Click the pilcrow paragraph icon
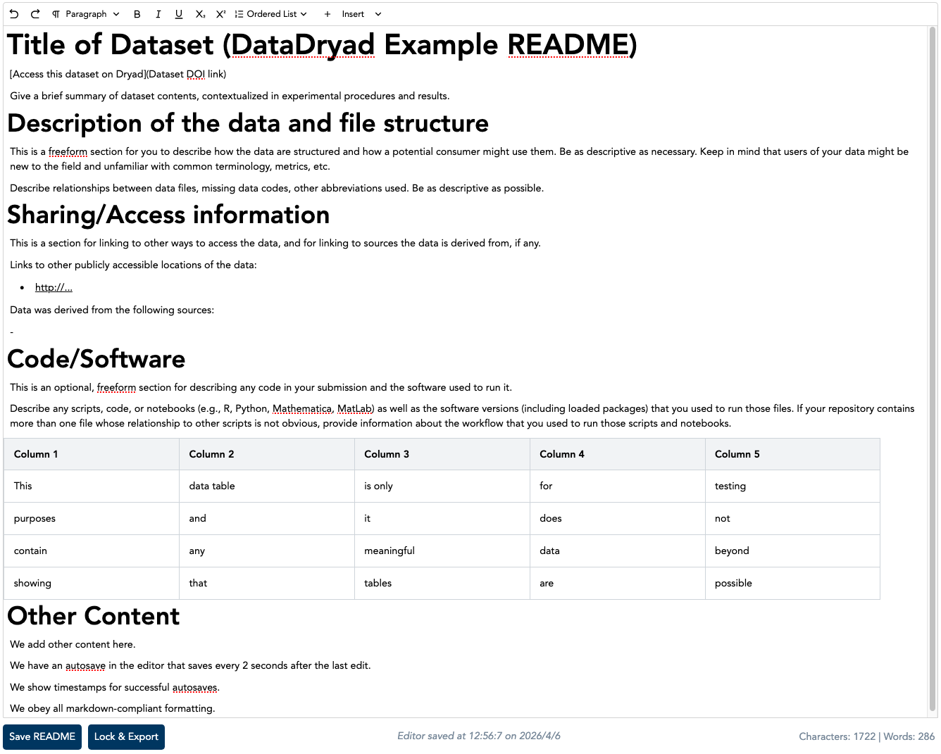941x754 pixels. click(56, 14)
